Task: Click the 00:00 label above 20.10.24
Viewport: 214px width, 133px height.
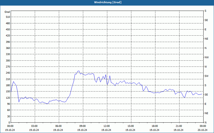Action: pyautogui.click(x=203, y=126)
